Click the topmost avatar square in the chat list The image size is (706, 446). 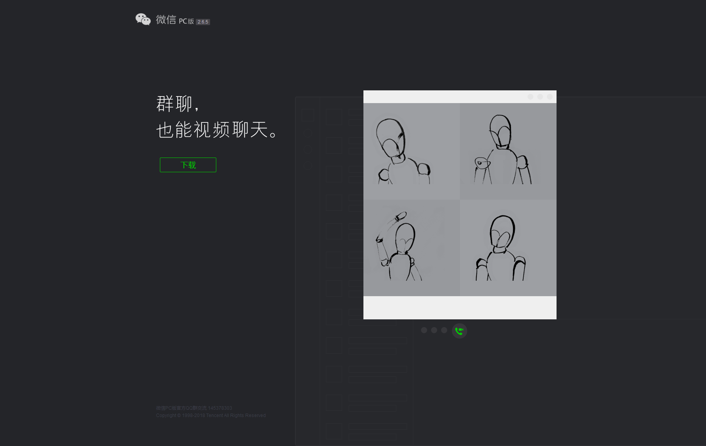334,117
